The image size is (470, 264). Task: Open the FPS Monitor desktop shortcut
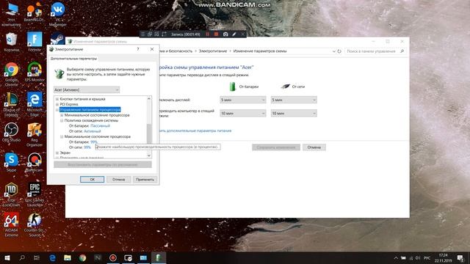(35, 72)
